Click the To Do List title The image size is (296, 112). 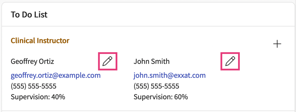(29, 15)
